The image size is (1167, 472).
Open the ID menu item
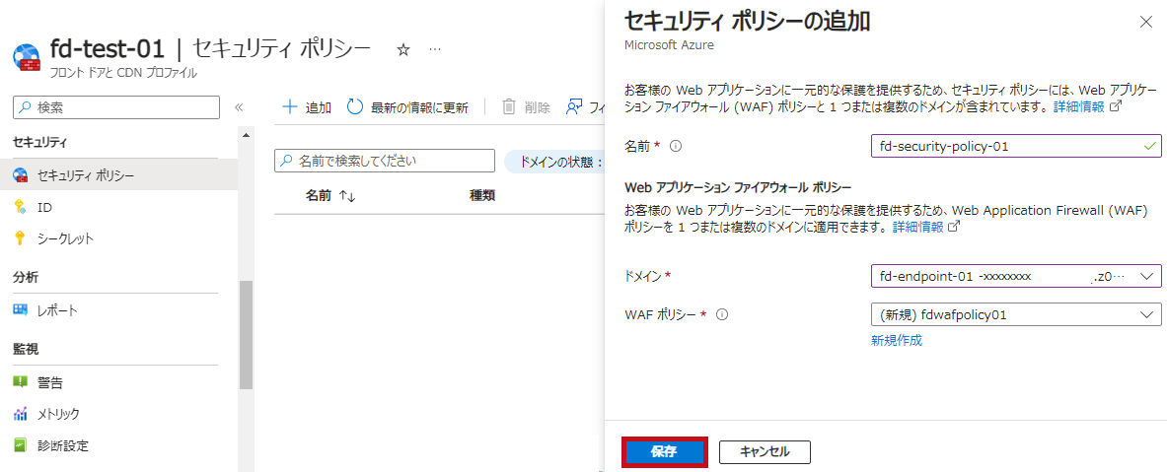(119, 207)
